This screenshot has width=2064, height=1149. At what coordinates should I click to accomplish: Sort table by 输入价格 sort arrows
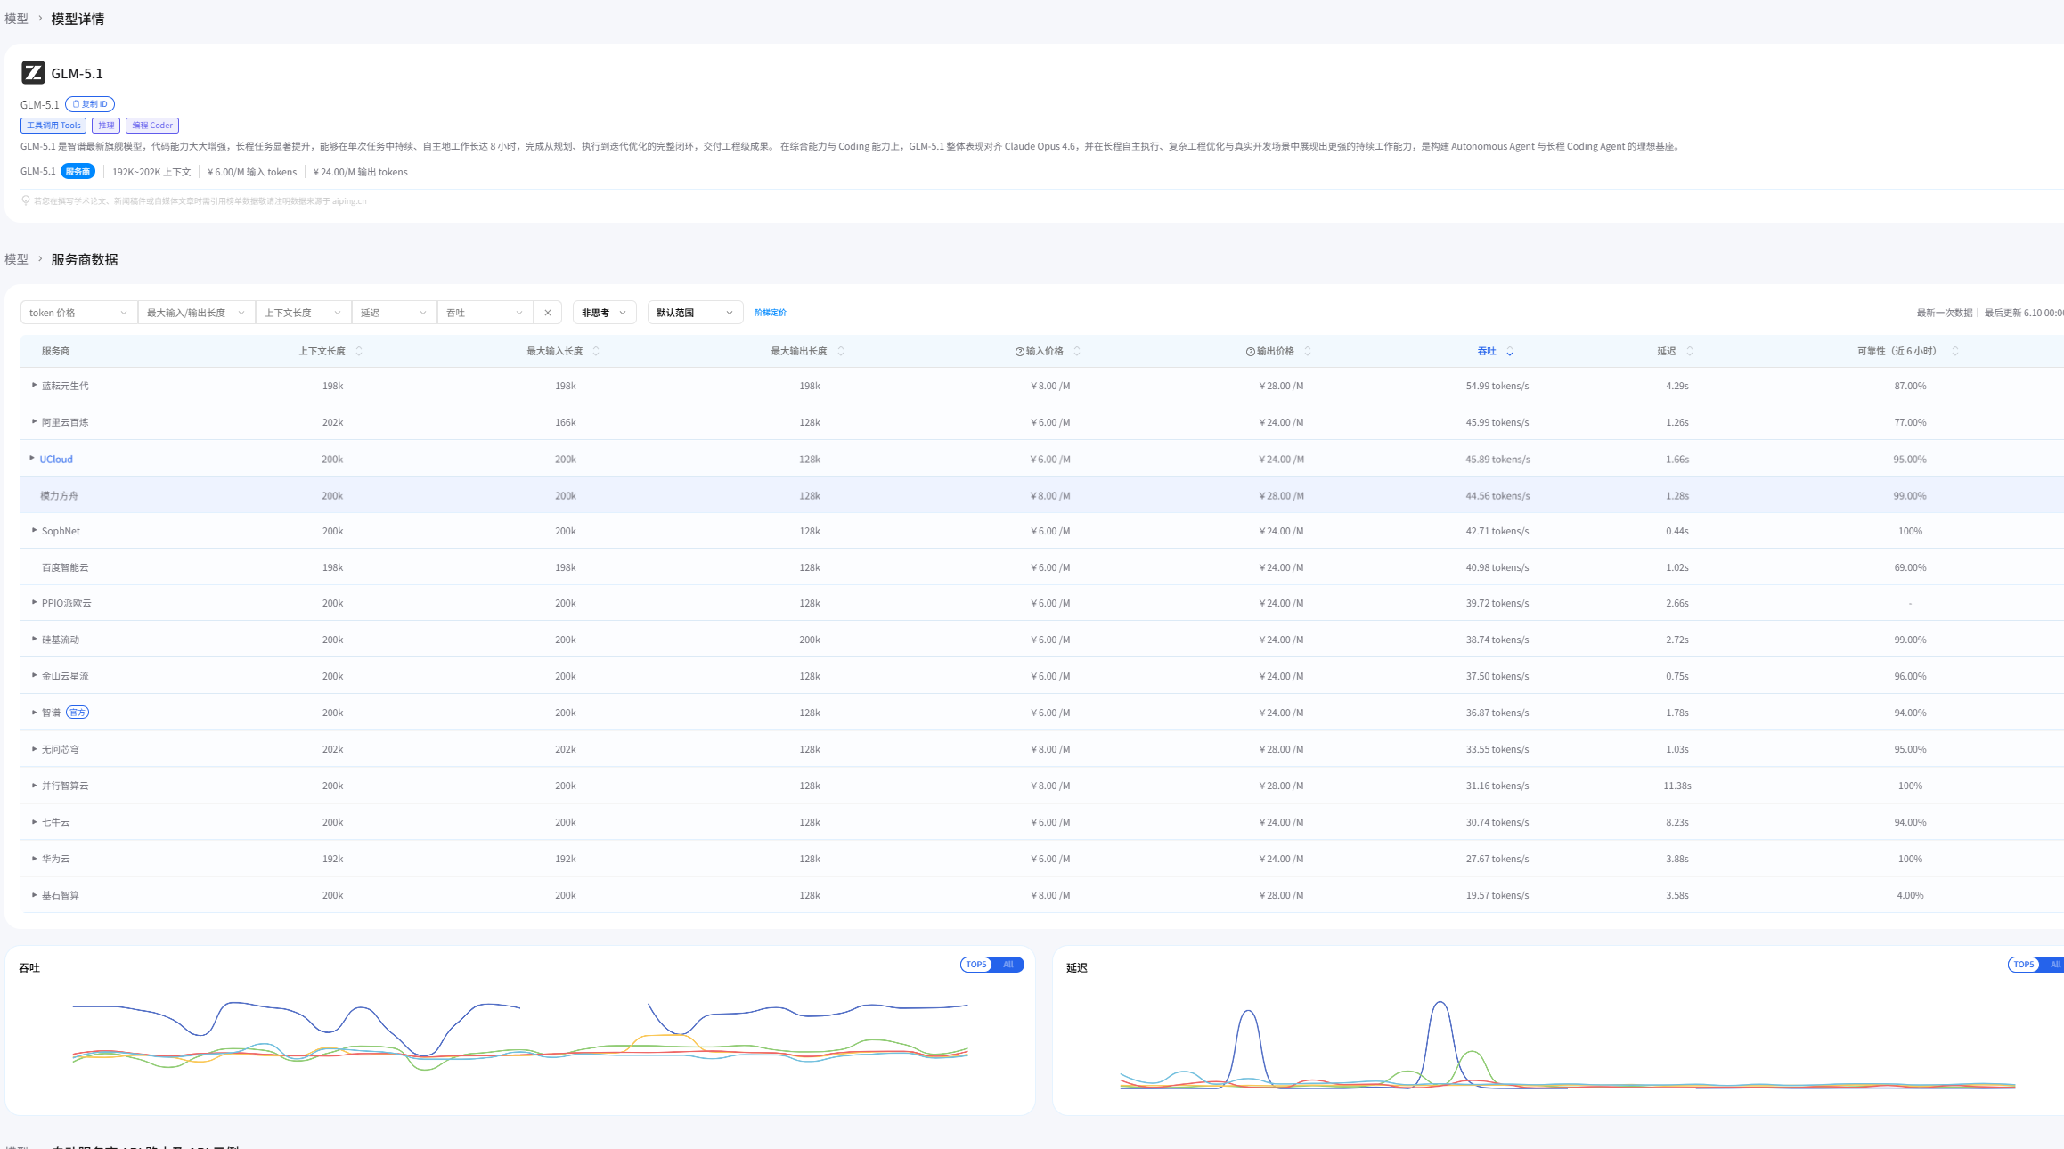coord(1077,352)
